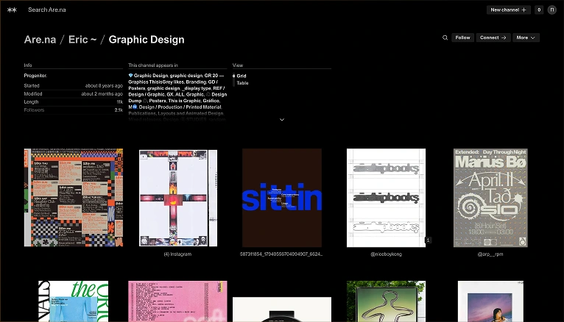
Task: Click the (4) Instagram caption
Action: [x=177, y=254]
